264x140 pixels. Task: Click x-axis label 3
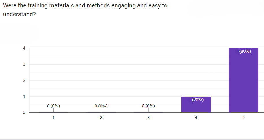[x=148, y=118]
